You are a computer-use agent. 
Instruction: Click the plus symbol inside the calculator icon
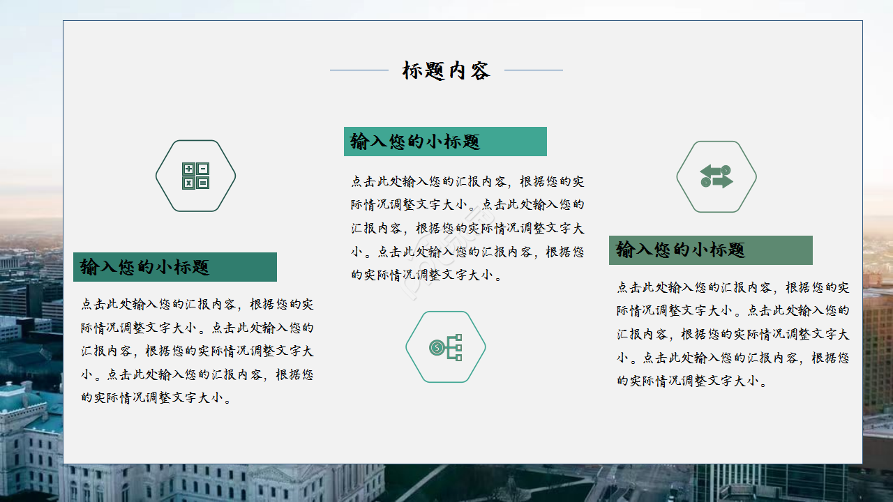point(189,169)
